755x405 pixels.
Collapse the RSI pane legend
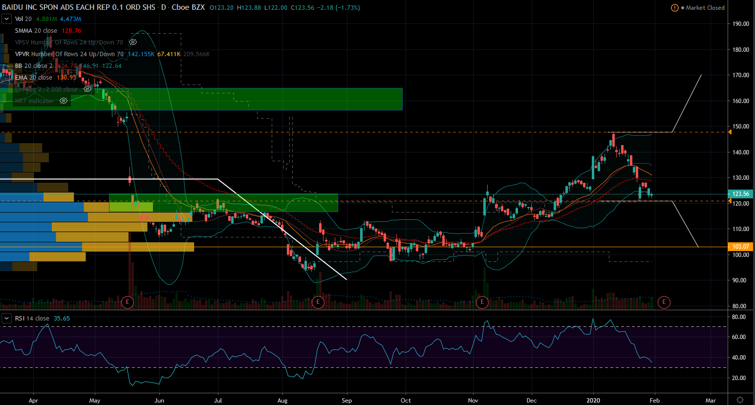6,319
